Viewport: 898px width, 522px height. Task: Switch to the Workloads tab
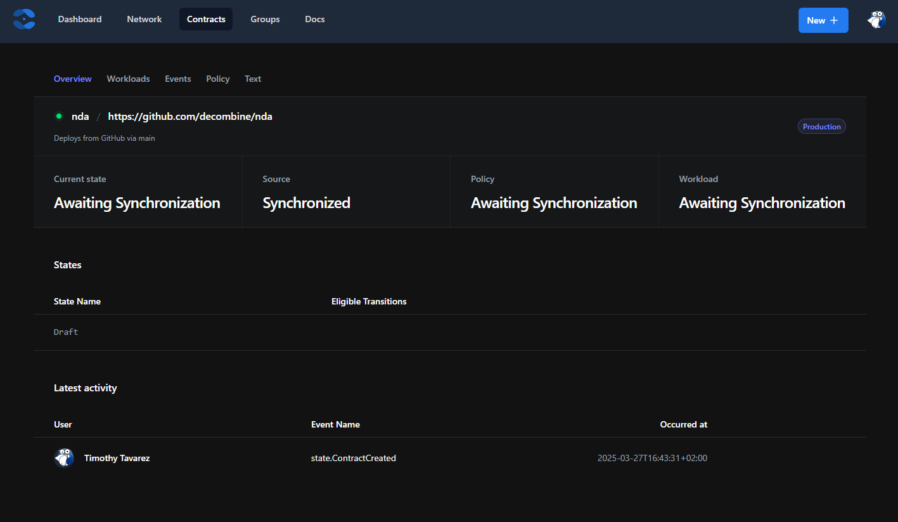[x=128, y=79]
